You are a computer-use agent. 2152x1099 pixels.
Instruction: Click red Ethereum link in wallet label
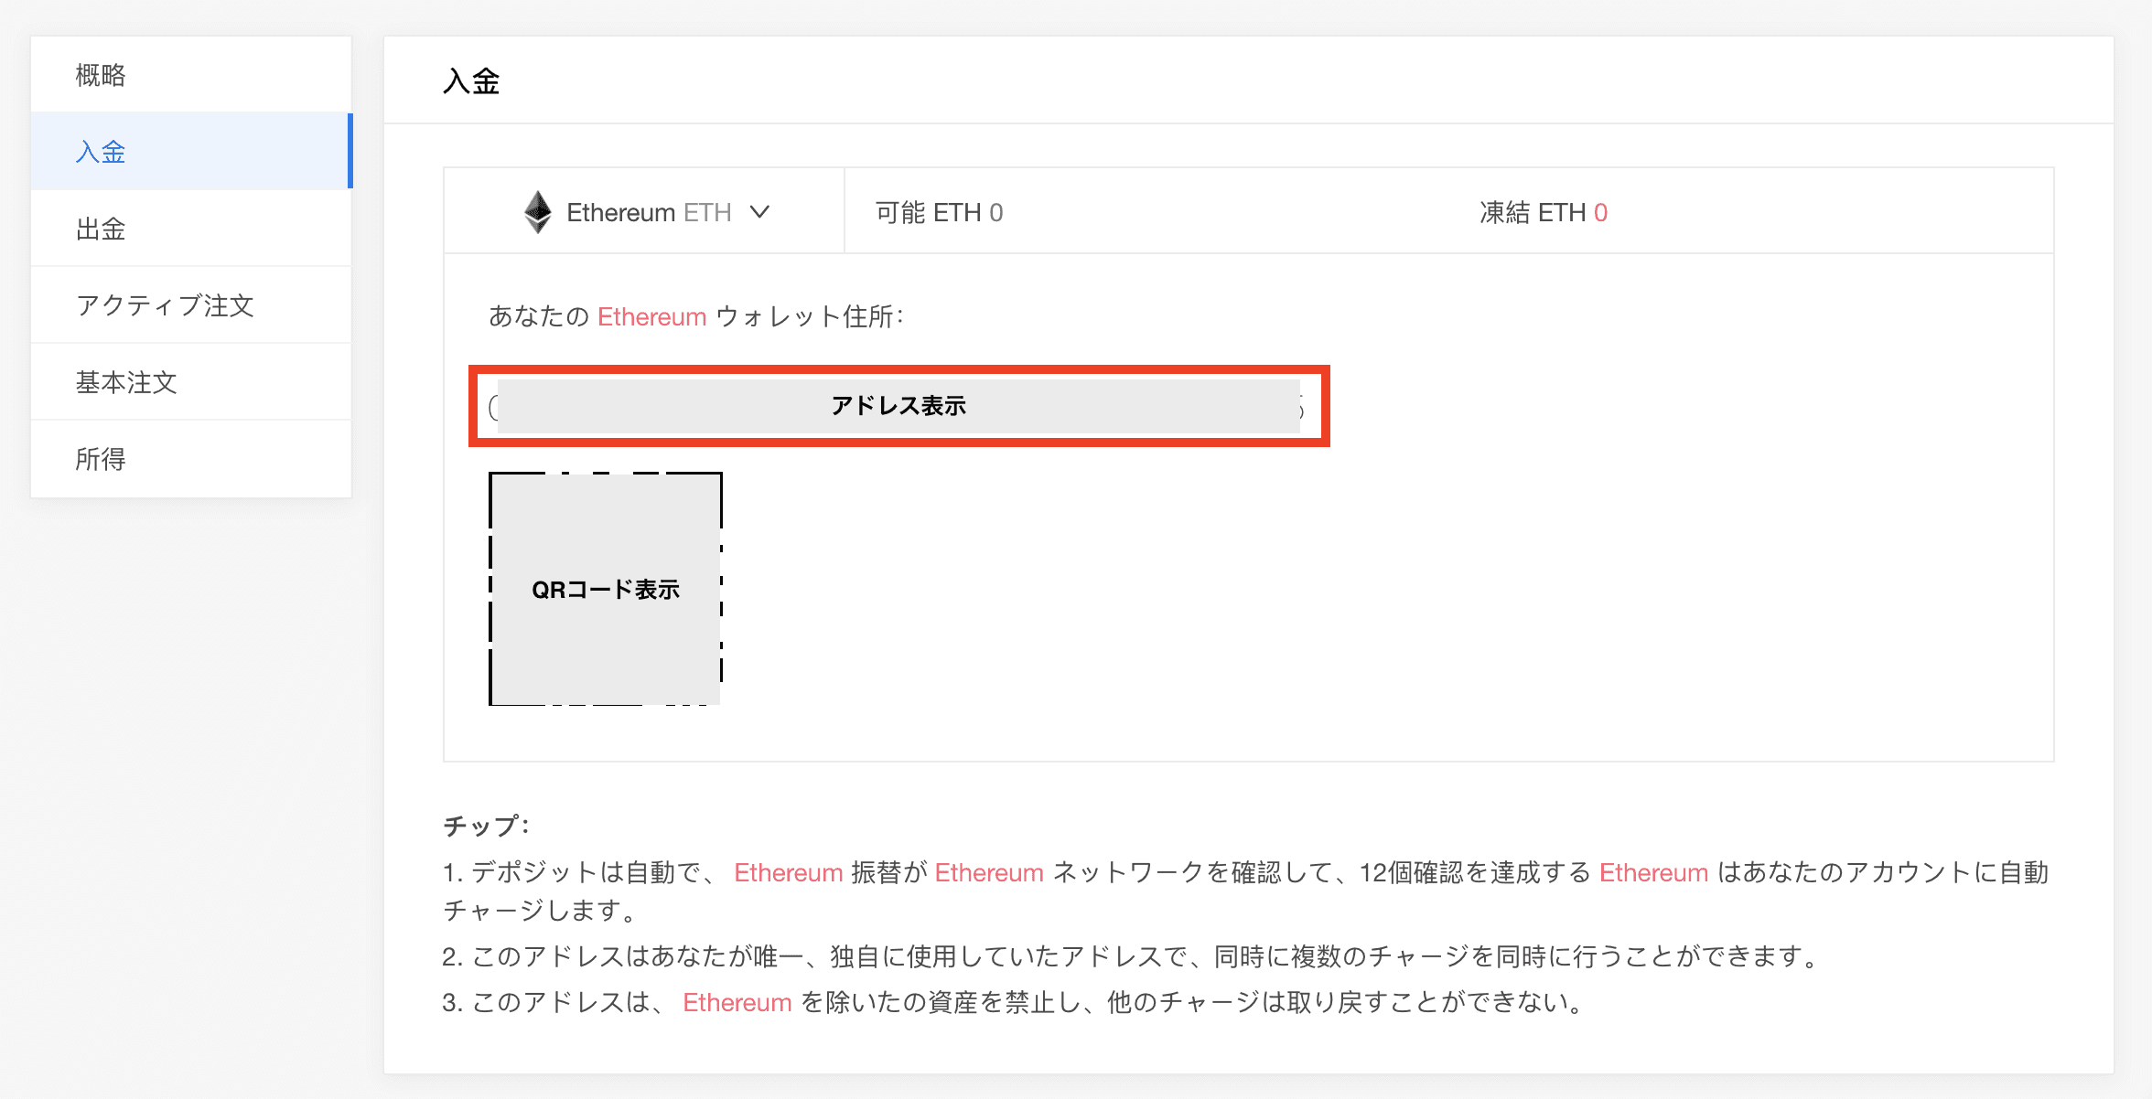[651, 317]
